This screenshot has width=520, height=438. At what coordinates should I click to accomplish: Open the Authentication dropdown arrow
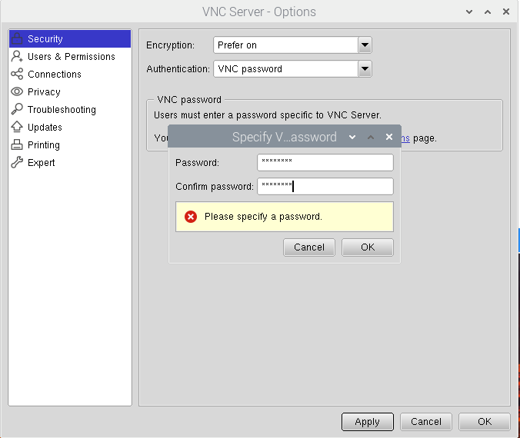tap(365, 68)
